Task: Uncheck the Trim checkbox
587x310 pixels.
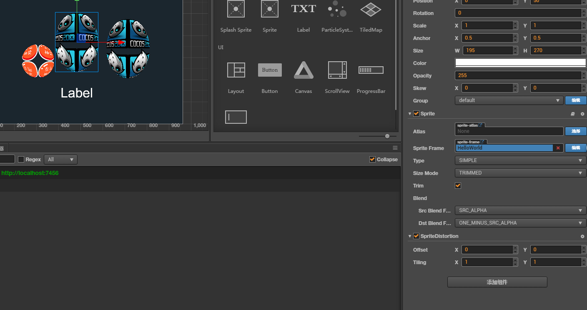Action: [x=458, y=186]
